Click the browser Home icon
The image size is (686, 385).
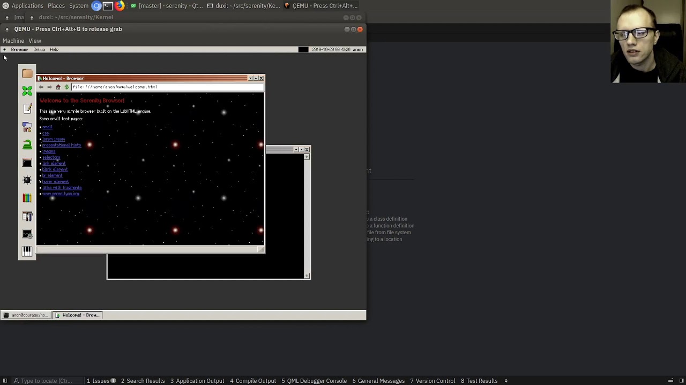click(x=58, y=87)
